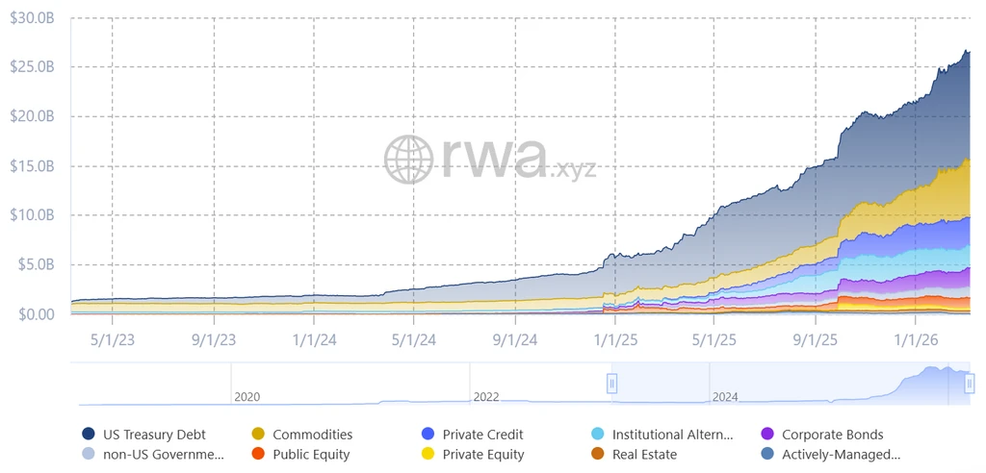
Task: Click the 2022 marker in navigator
Action: tap(486, 397)
